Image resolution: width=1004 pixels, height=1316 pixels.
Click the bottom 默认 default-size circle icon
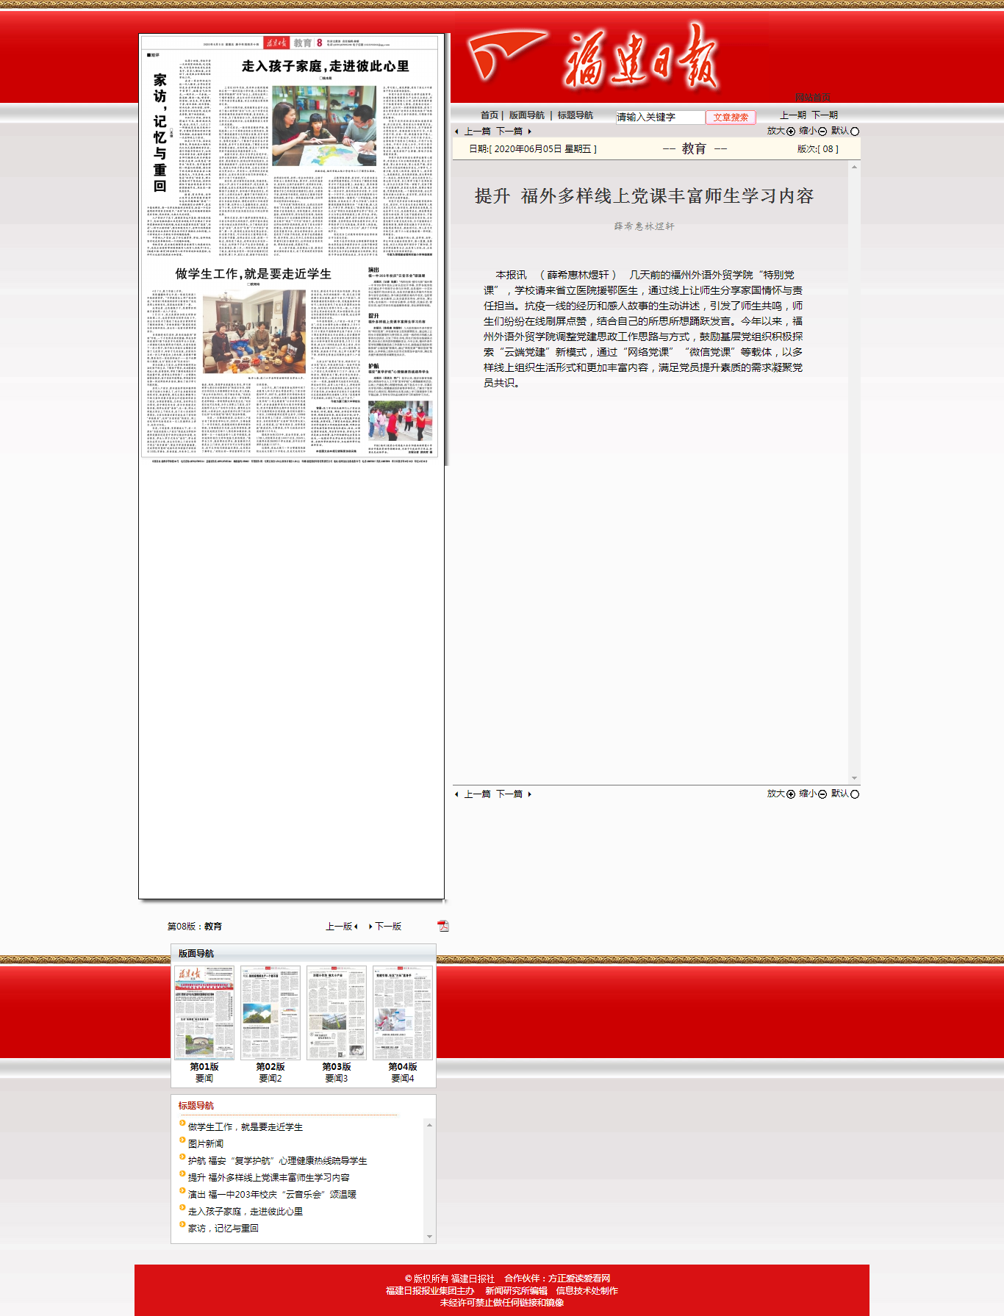(854, 794)
